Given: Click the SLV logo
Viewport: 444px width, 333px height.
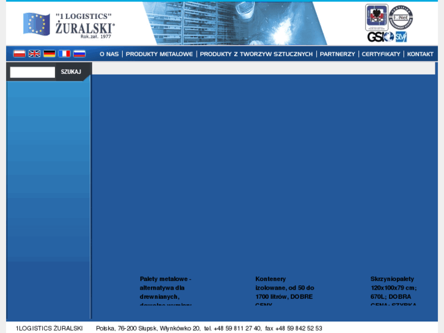Looking at the screenshot, I should coord(401,37).
